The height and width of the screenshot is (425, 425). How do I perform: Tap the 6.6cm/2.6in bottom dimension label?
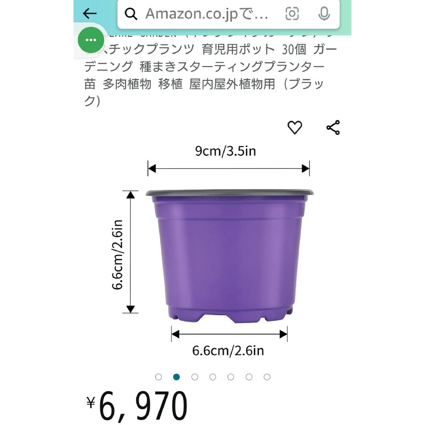point(228,351)
